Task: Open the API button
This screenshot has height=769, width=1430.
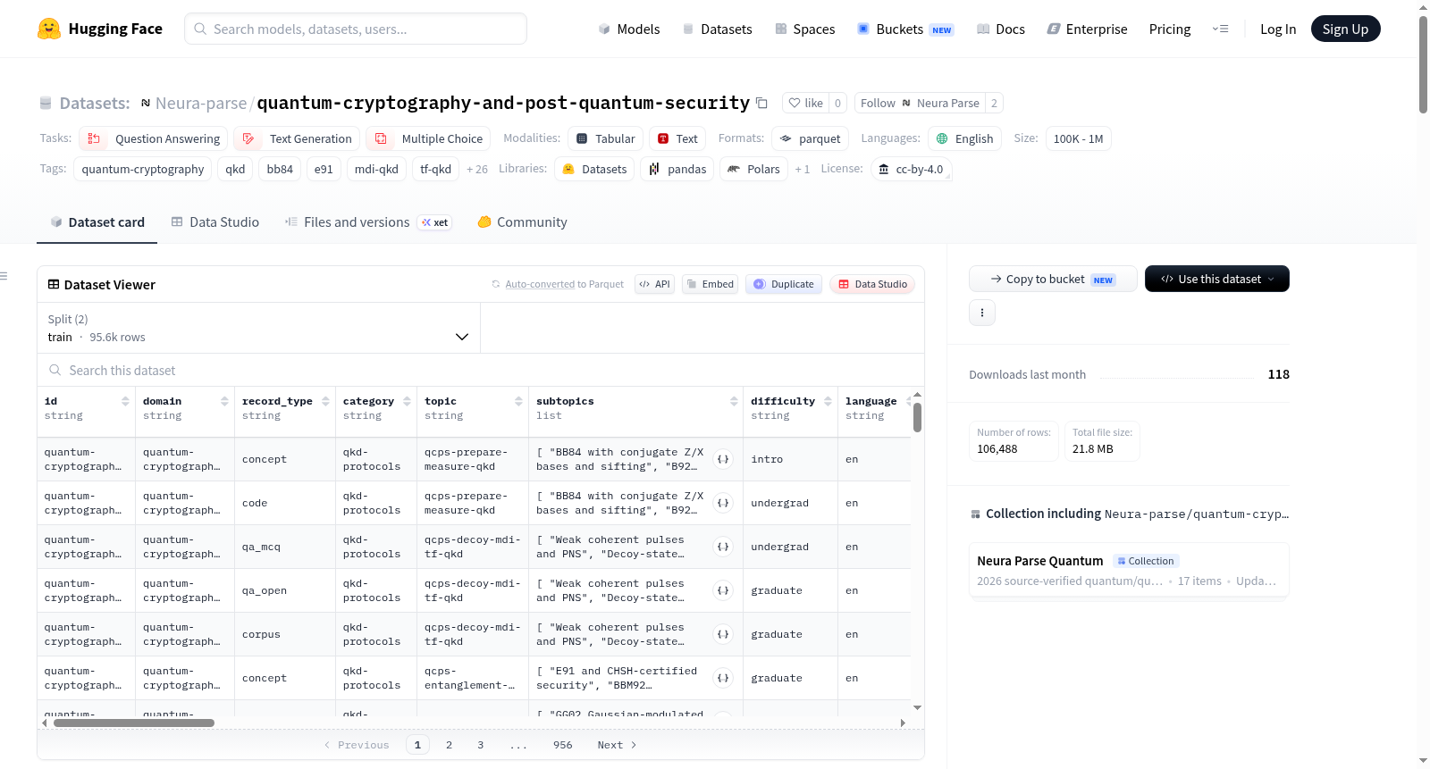Action: (x=654, y=284)
